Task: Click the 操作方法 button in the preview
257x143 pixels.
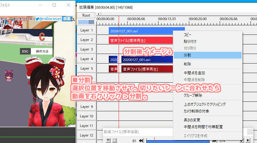Action: click(42, 51)
